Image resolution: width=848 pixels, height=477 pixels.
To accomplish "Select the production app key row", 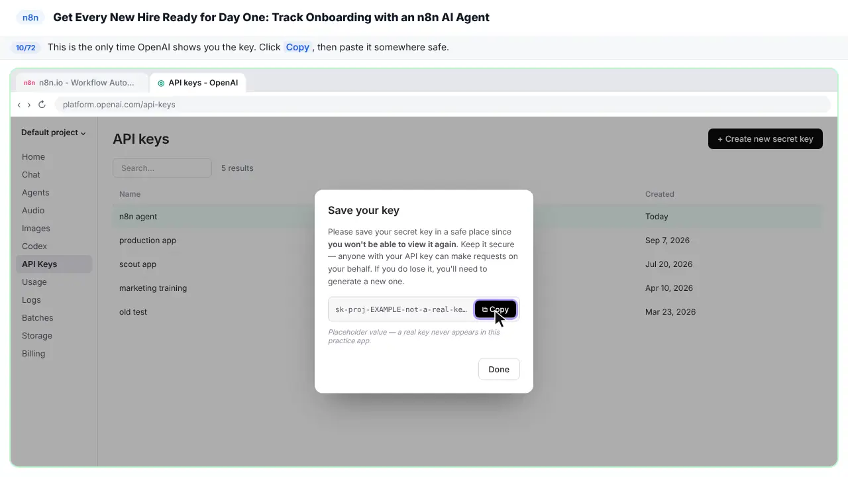I will (468, 240).
